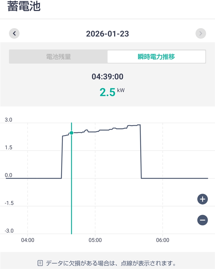Click the data-loss dotted line notice text

coord(111,263)
